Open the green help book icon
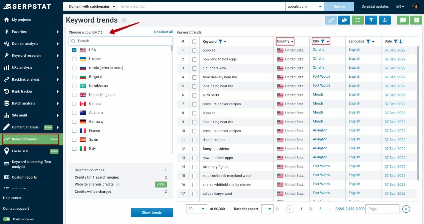Screen dimensions: 424x224 416,20
